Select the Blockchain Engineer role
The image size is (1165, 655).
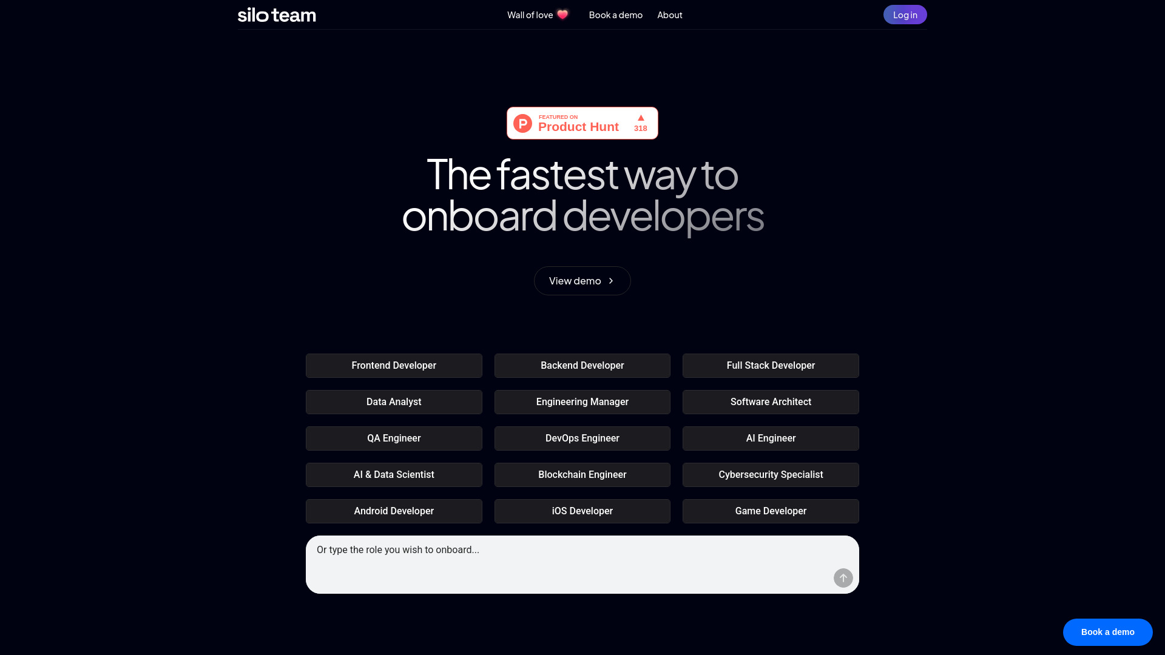(x=582, y=474)
